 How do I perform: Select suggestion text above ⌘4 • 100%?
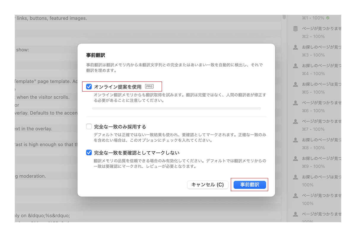coord(322,66)
